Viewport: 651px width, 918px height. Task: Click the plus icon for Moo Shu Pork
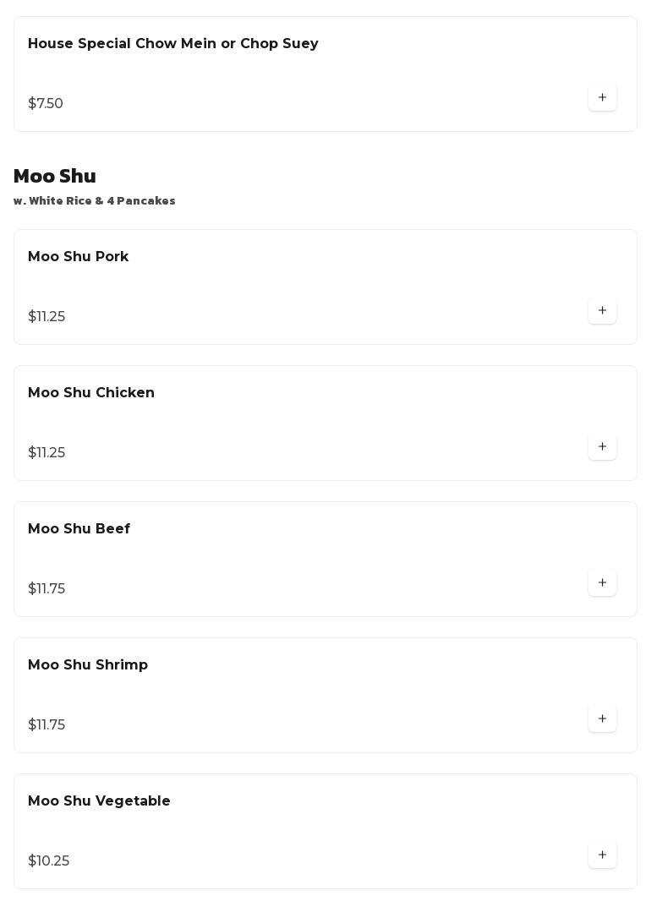tap(602, 311)
